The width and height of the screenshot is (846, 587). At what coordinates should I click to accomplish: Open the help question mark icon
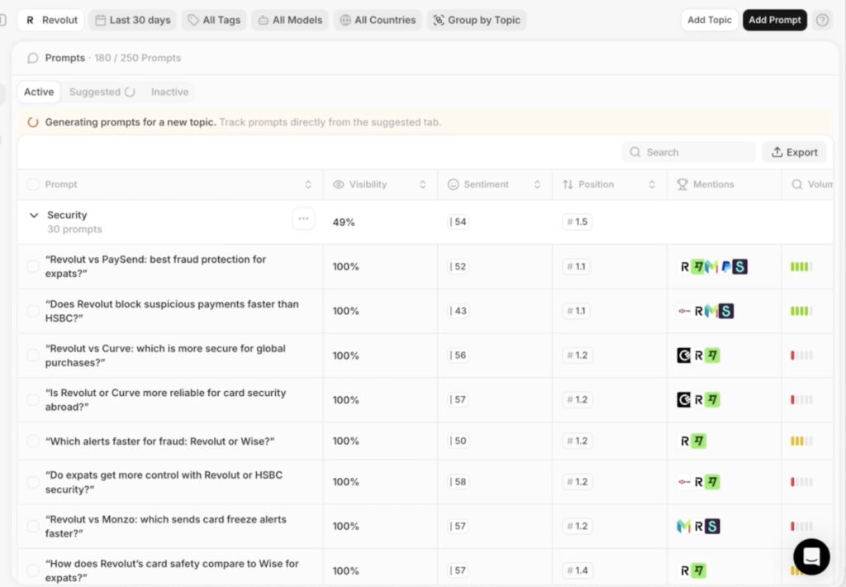[822, 20]
